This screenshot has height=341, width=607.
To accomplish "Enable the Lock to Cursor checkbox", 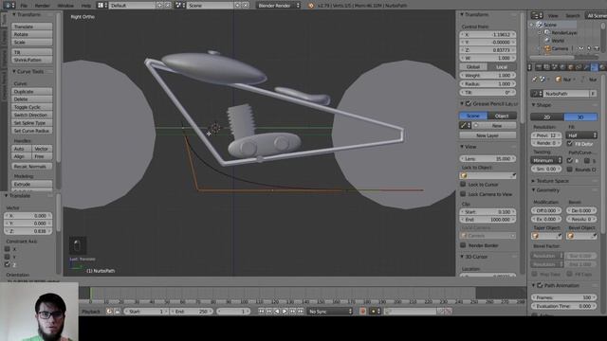I will point(463,185).
